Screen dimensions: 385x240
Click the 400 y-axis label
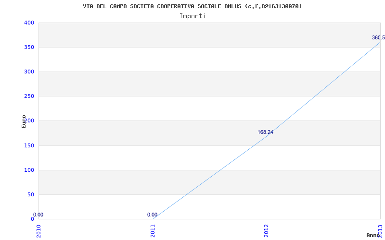pyautogui.click(x=29, y=23)
